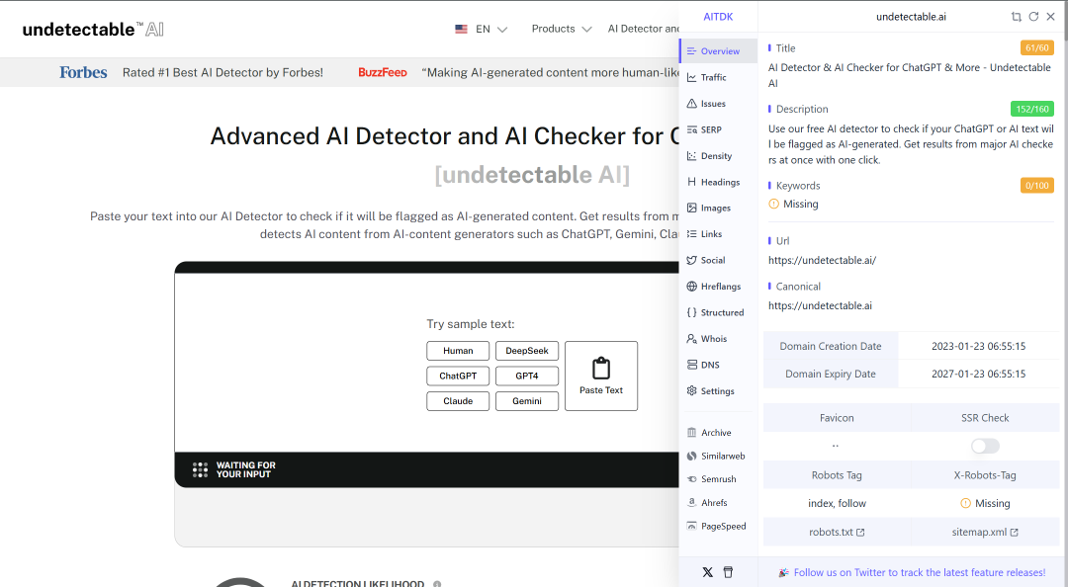Screen dimensions: 1068x587
Task: Click the domain creation date value 2023-01-23
Action: point(978,346)
